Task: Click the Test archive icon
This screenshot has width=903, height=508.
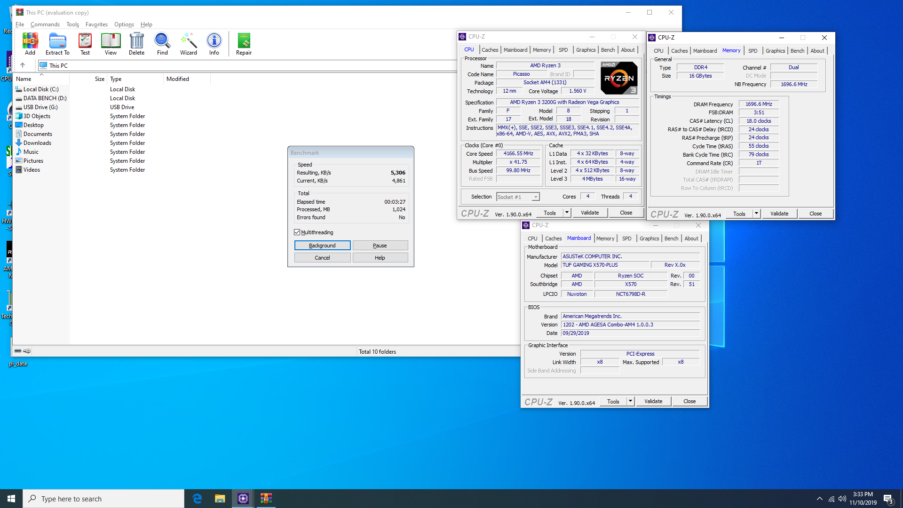Action: point(85,44)
